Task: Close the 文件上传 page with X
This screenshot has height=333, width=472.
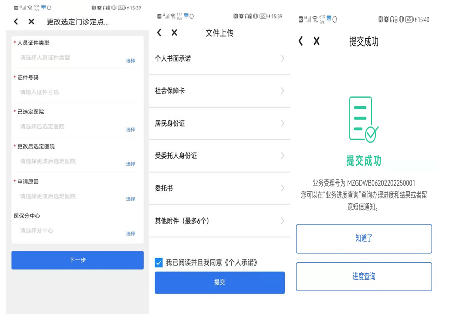Action: 174,33
